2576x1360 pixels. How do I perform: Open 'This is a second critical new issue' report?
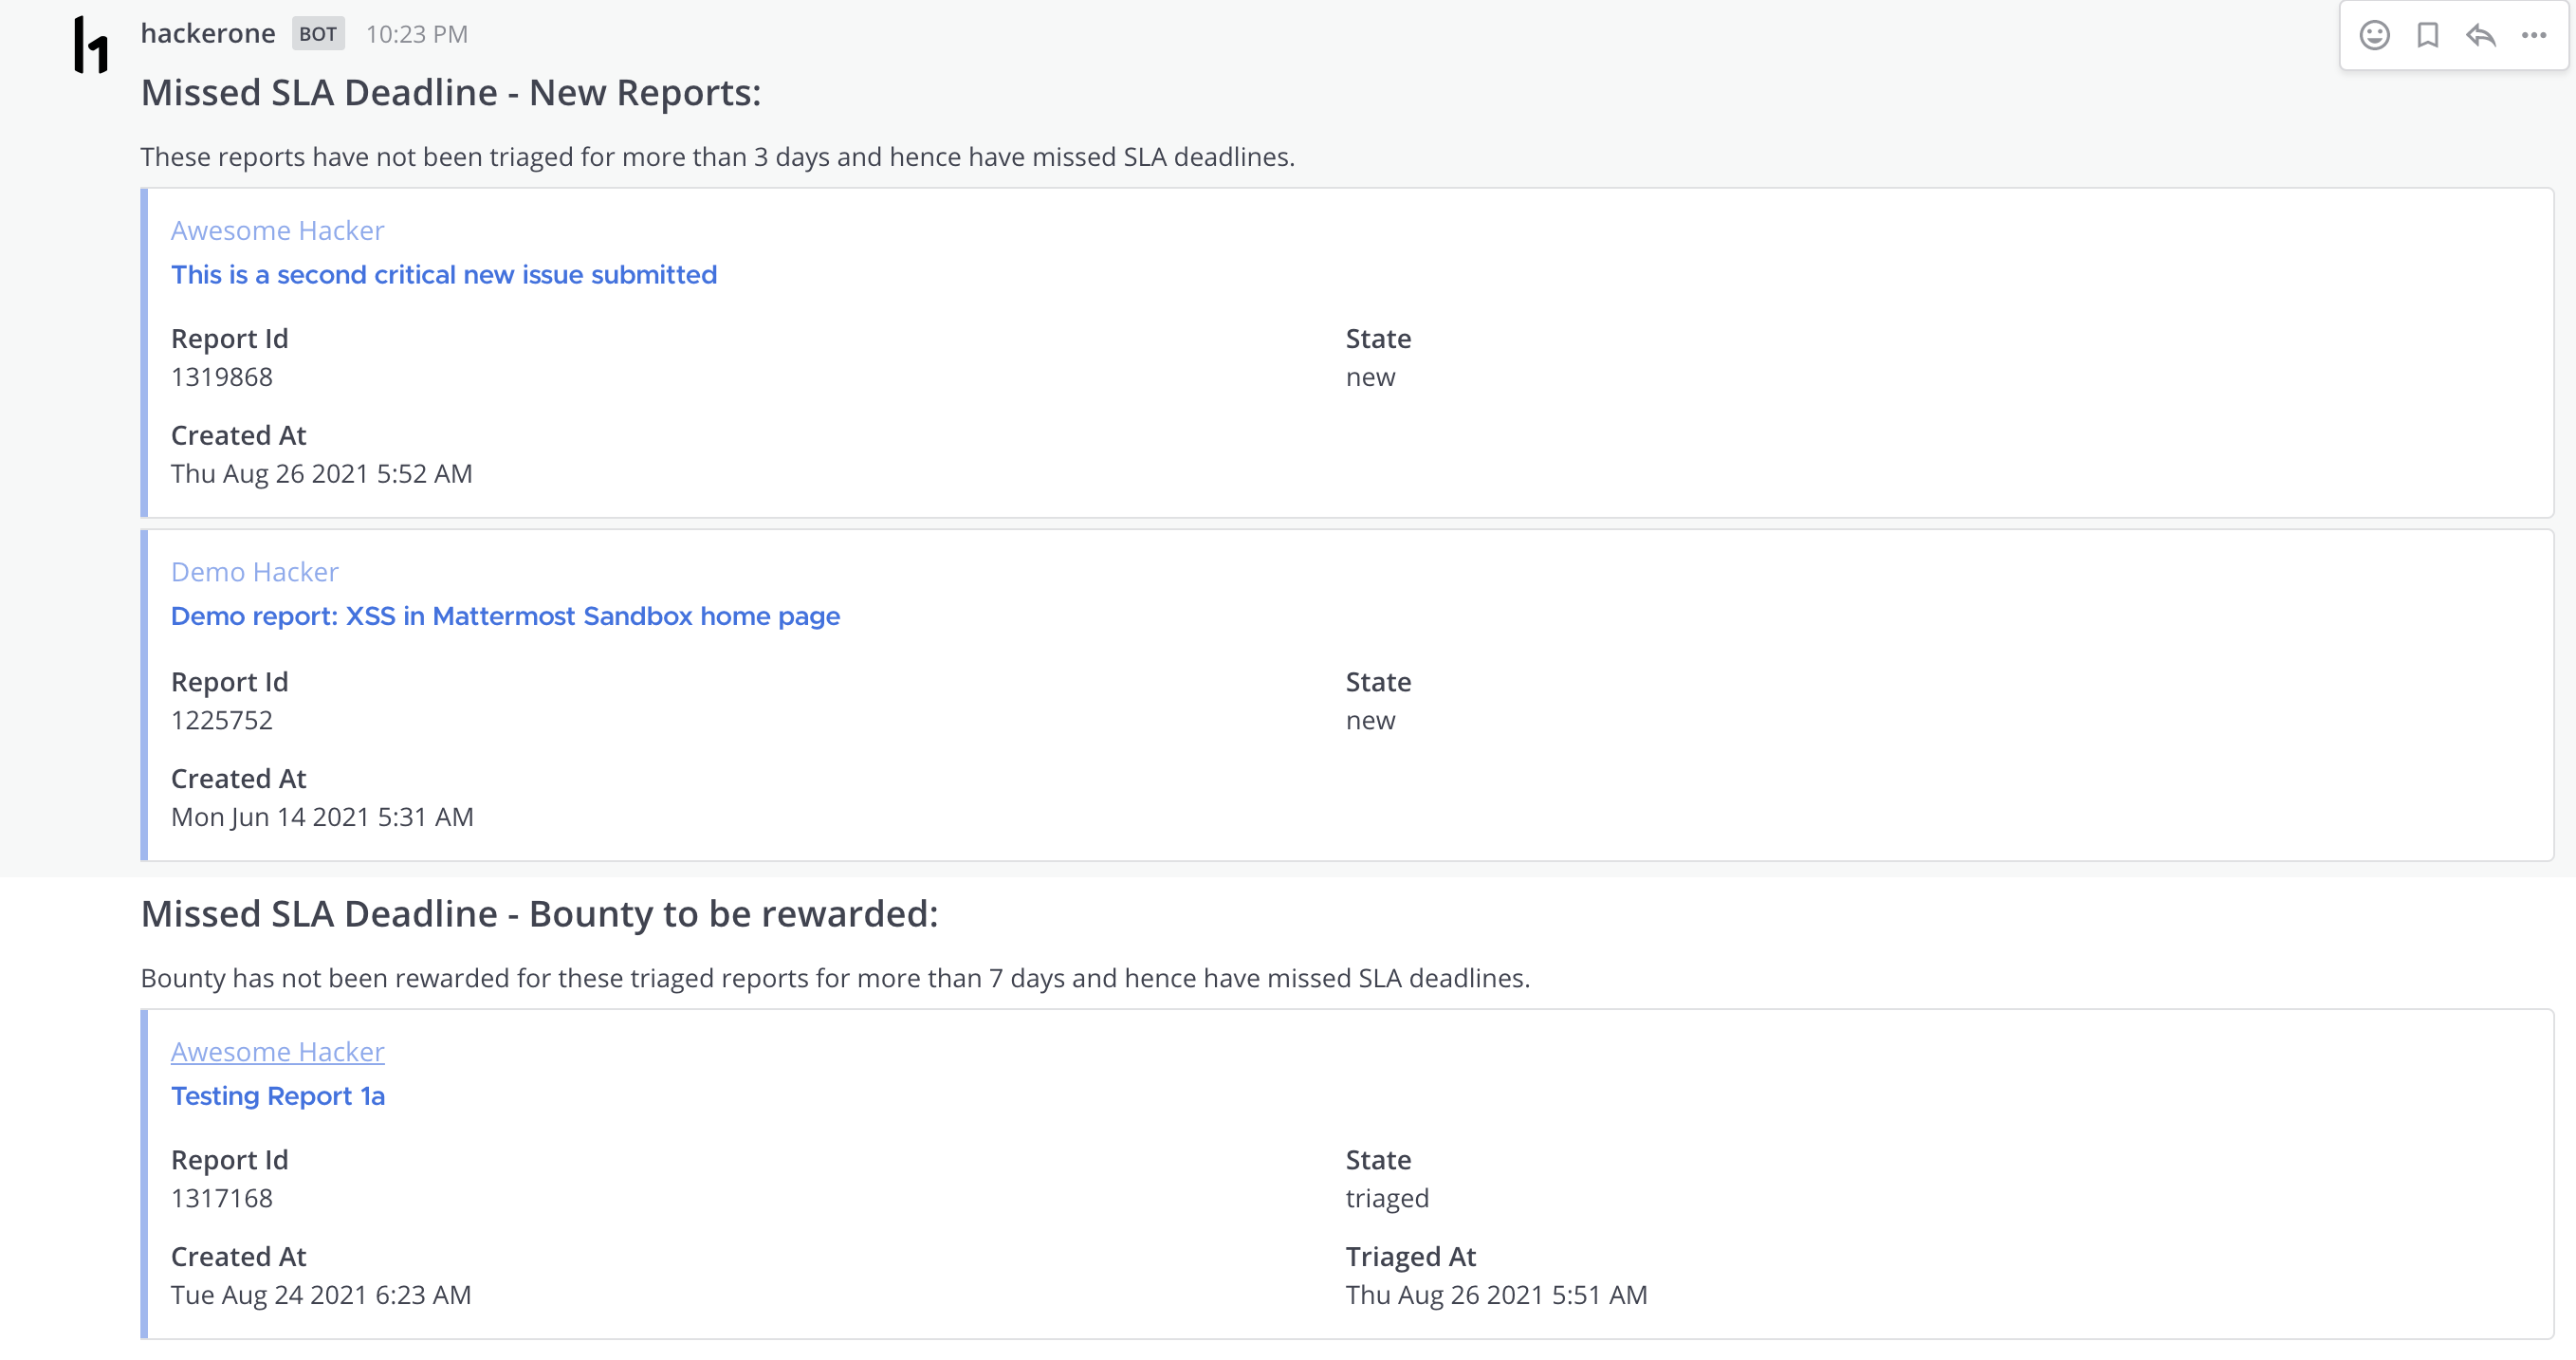pos(443,274)
